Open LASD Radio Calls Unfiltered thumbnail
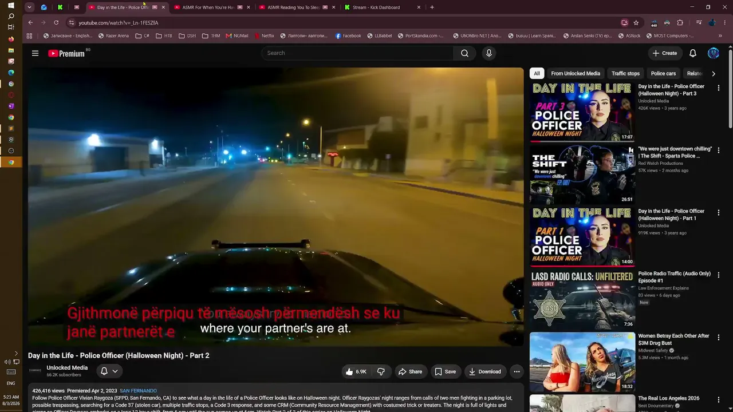Viewport: 733px width, 412px height. 582,299
